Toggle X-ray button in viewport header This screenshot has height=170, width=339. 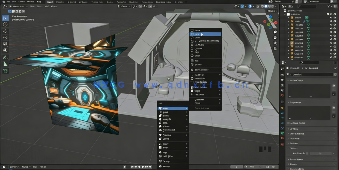[x=258, y=6]
